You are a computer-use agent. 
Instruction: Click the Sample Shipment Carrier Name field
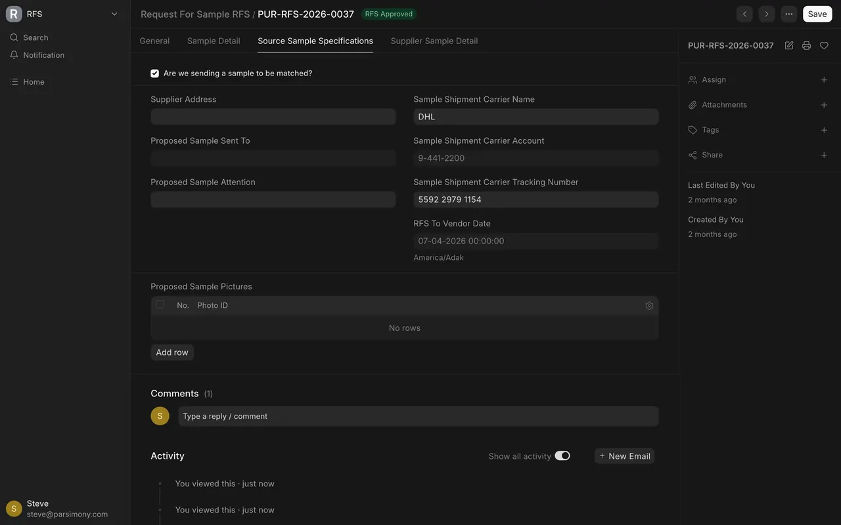click(x=536, y=117)
